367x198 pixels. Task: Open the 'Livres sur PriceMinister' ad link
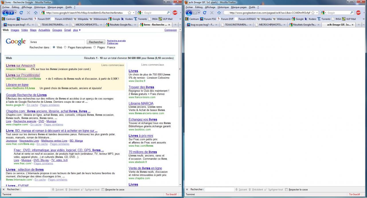[x=23, y=75]
